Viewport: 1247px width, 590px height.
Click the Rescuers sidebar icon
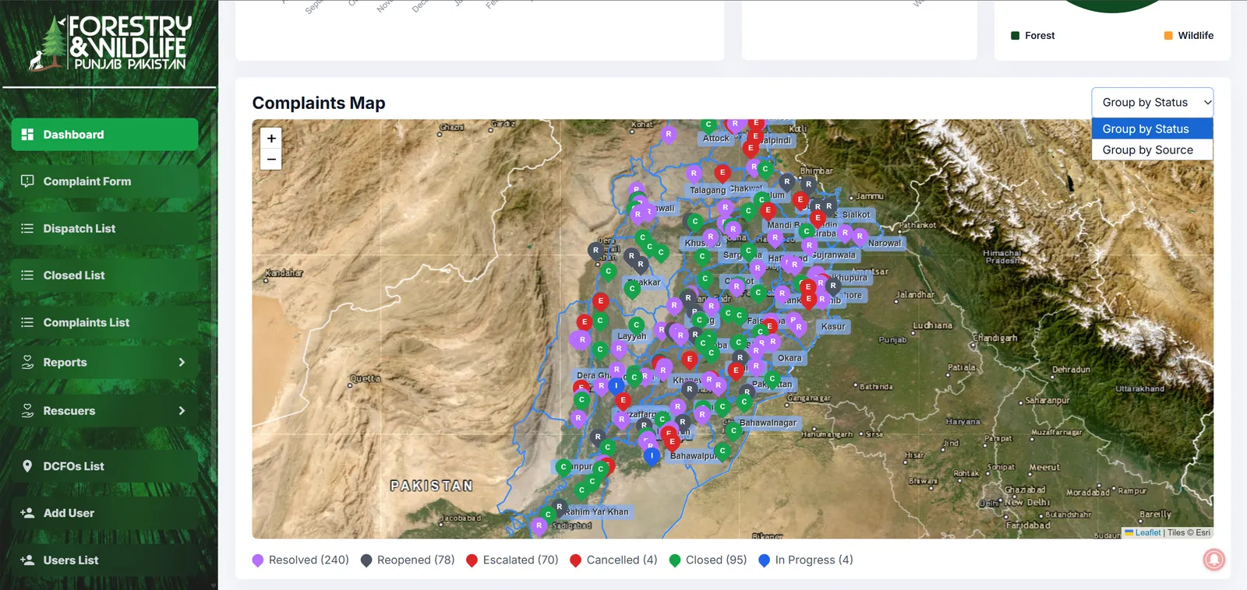[x=27, y=411]
